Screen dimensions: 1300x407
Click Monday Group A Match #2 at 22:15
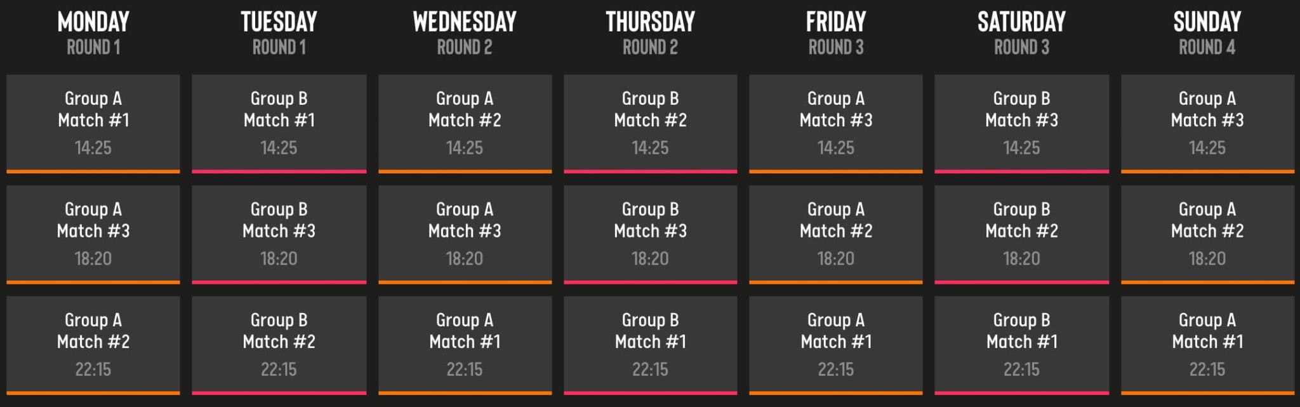93,345
